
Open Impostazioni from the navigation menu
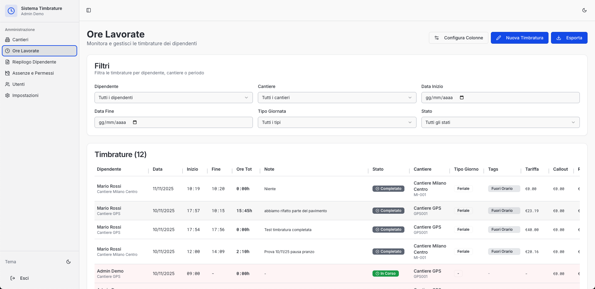25,95
